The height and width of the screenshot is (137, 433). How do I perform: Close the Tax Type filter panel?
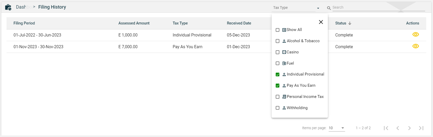pyautogui.click(x=321, y=22)
